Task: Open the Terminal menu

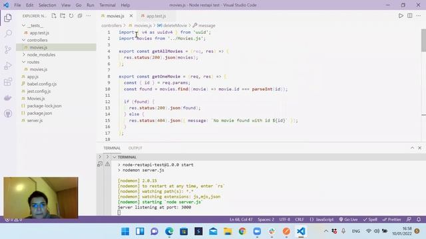Action: click(107, 5)
